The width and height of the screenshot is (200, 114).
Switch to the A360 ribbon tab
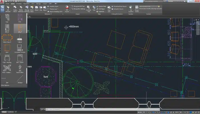coord(50,4)
